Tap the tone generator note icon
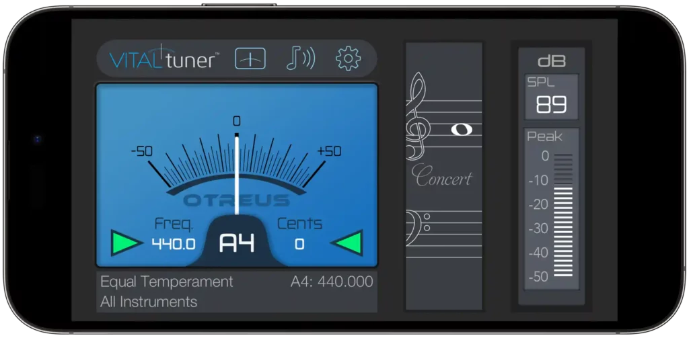This screenshot has height=340, width=689. coord(300,59)
